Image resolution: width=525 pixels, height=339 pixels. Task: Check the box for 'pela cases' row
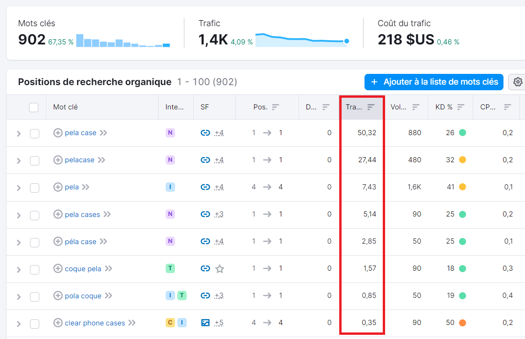[35, 215]
